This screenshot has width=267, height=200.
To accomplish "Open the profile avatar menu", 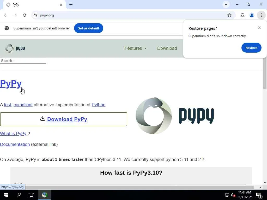I will [x=252, y=15].
